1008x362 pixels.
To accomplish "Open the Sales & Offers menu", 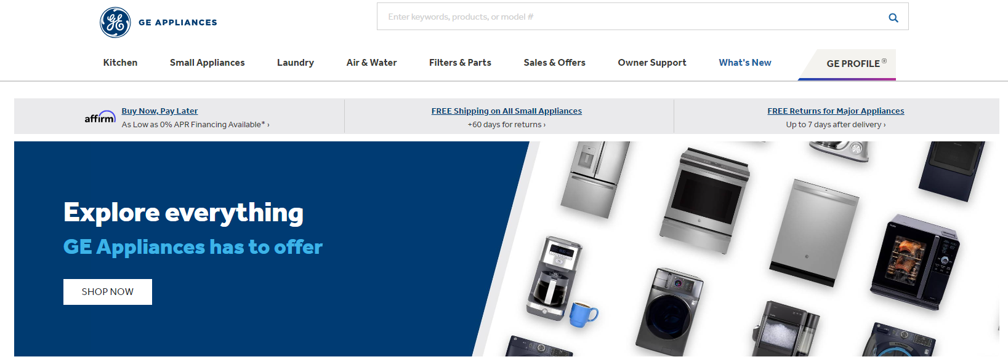I will tap(554, 63).
